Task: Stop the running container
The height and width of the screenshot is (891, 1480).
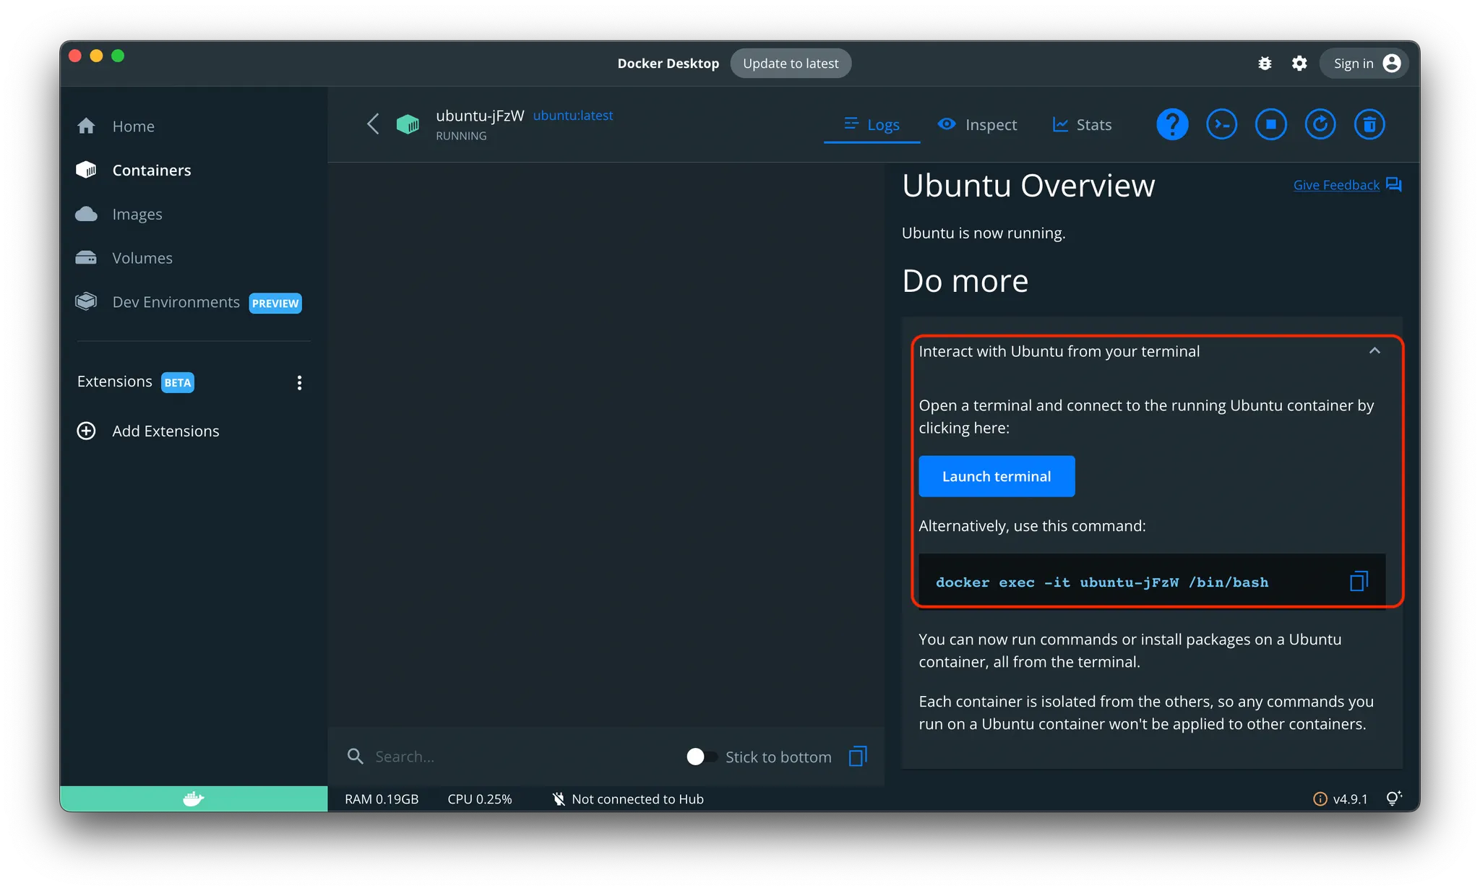Action: 1270,124
